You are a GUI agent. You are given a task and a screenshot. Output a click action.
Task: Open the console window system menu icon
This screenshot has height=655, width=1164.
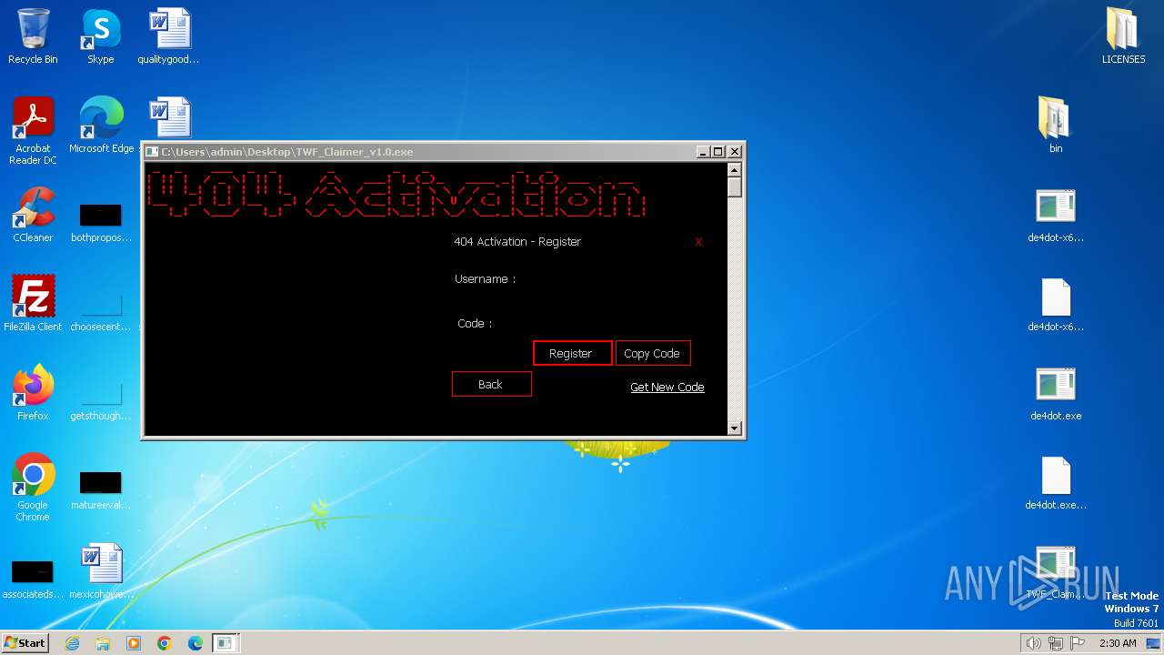(x=153, y=152)
